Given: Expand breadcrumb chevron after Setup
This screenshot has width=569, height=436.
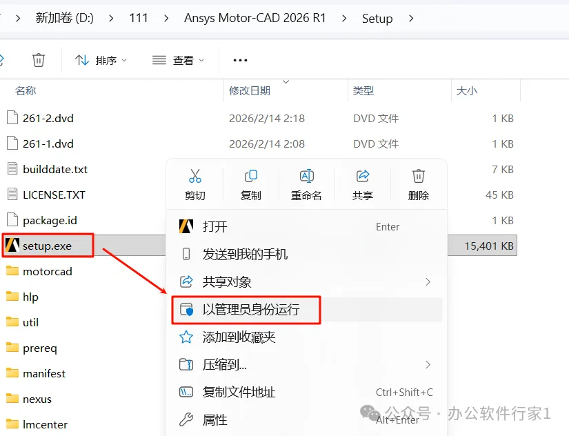Looking at the screenshot, I should (411, 18).
